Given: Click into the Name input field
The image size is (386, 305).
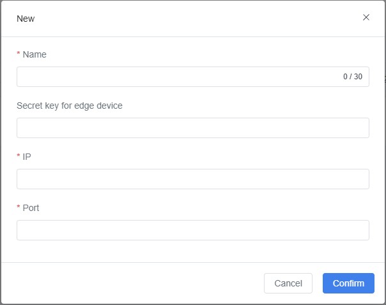Looking at the screenshot, I should (x=179, y=77).
